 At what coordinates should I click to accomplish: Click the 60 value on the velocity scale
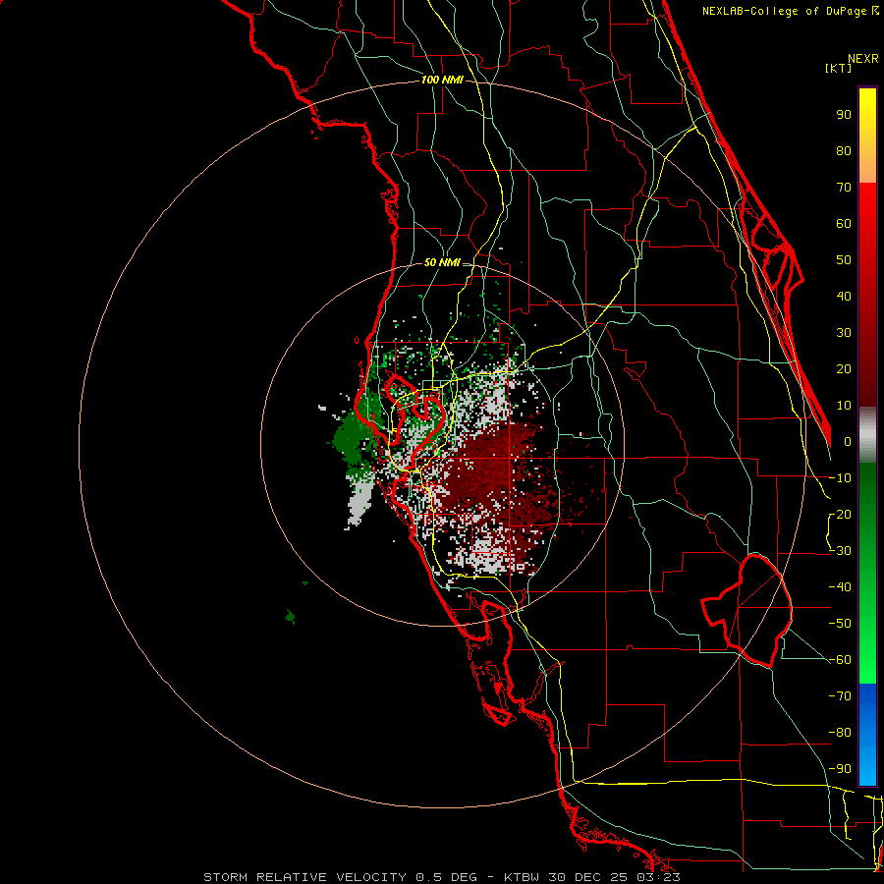pos(844,224)
